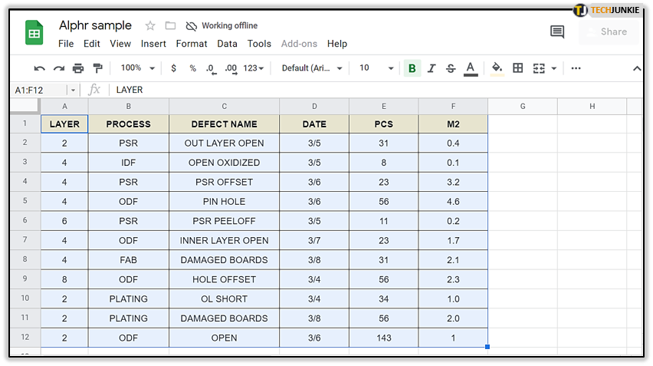Open the Help menu
Viewport: 653px width, 366px height.
tap(337, 44)
